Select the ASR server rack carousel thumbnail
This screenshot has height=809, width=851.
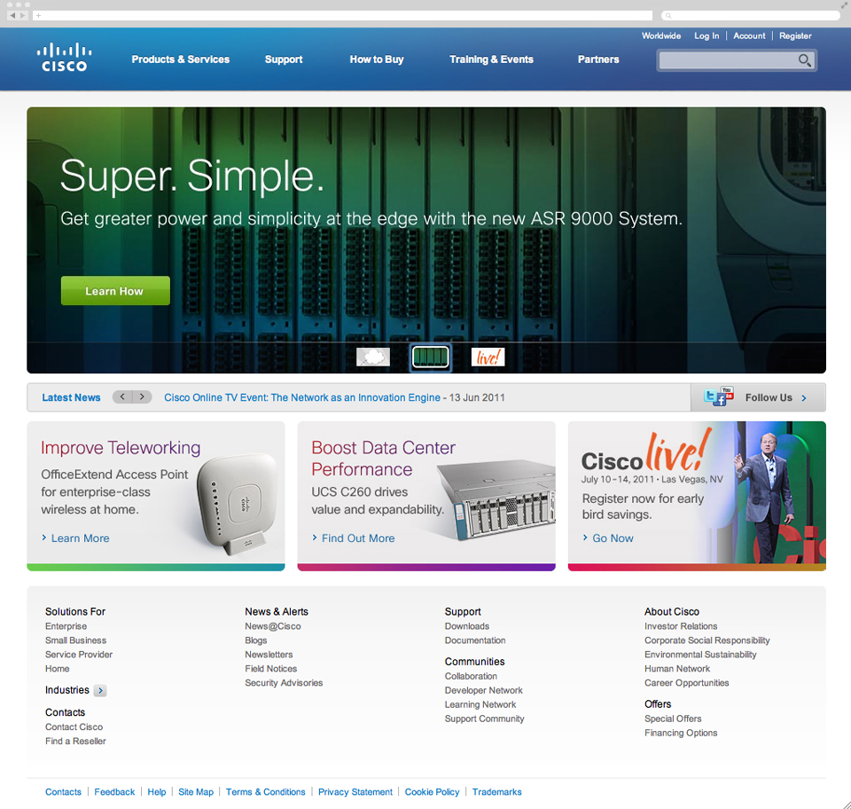[431, 357]
